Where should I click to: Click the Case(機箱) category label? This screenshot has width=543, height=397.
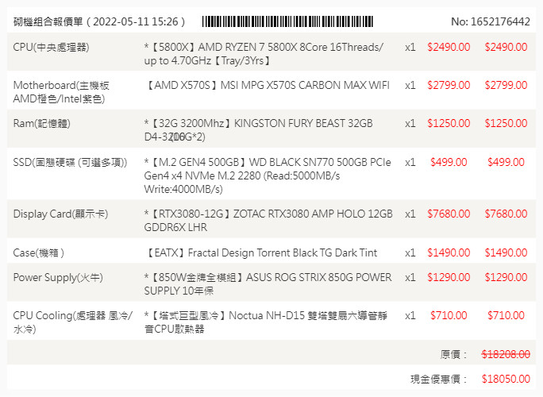click(39, 252)
